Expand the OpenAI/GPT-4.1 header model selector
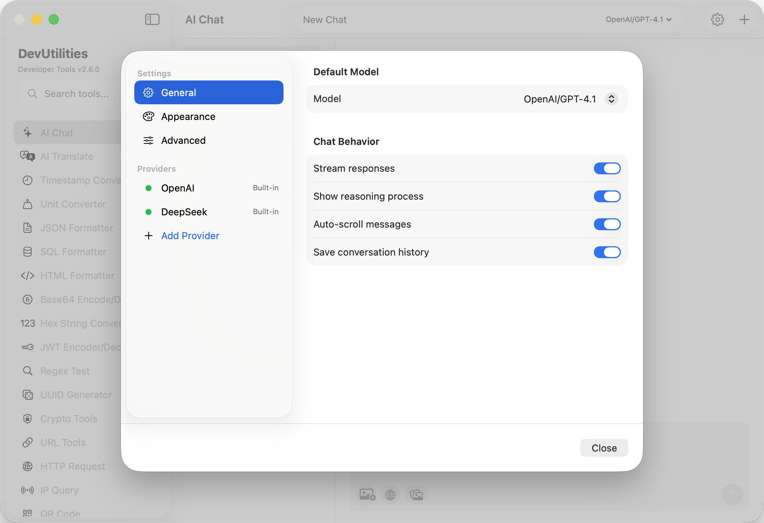This screenshot has width=764, height=523. point(638,19)
